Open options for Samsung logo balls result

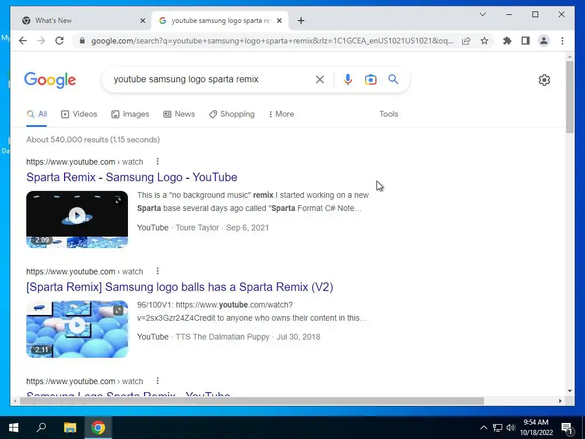(158, 271)
